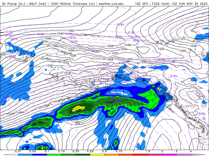Click the 1038 isobar label
Viewport: 209px width, 156px height.
pos(110,46)
